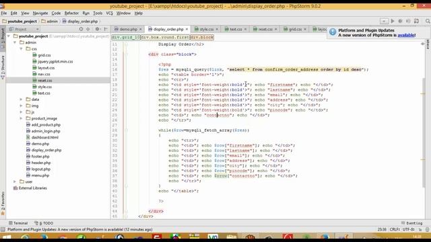This screenshot has height=242, width=431.
Task: Click the div.grid_10 breadcrumb
Action: (x=126, y=37)
